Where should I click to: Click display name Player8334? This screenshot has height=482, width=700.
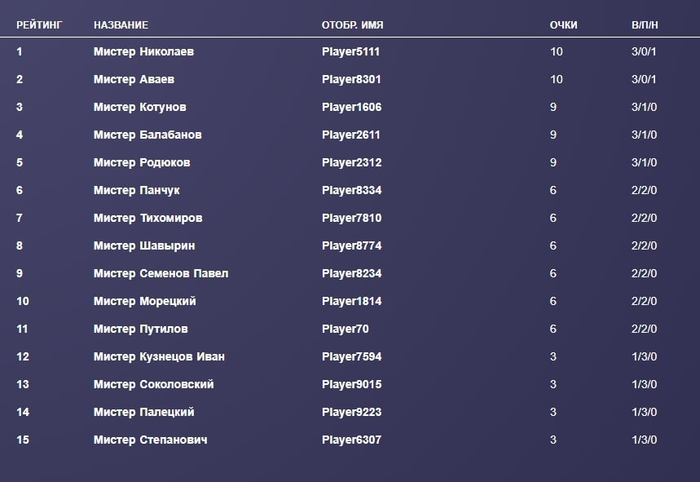[x=351, y=190]
